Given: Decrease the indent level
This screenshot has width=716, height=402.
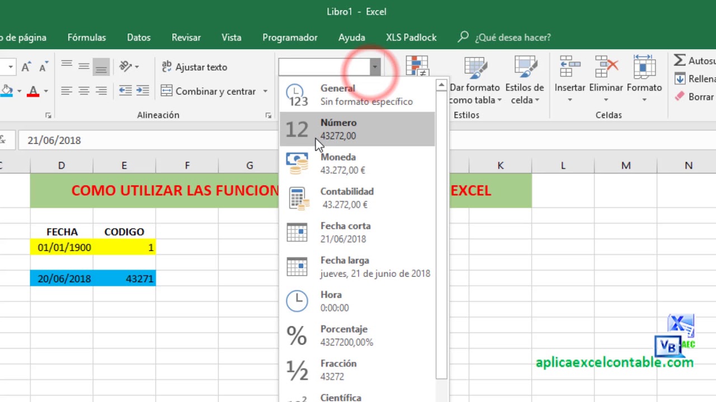Looking at the screenshot, I should point(125,90).
